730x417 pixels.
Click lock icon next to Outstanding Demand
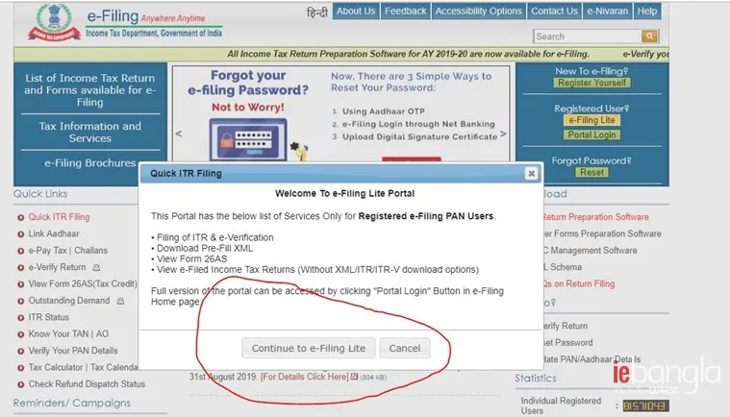120,302
